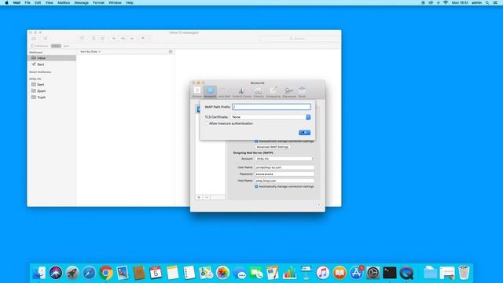Image resolution: width=503 pixels, height=283 pixels.
Task: Open the Window menu
Action: [x=115, y=2]
